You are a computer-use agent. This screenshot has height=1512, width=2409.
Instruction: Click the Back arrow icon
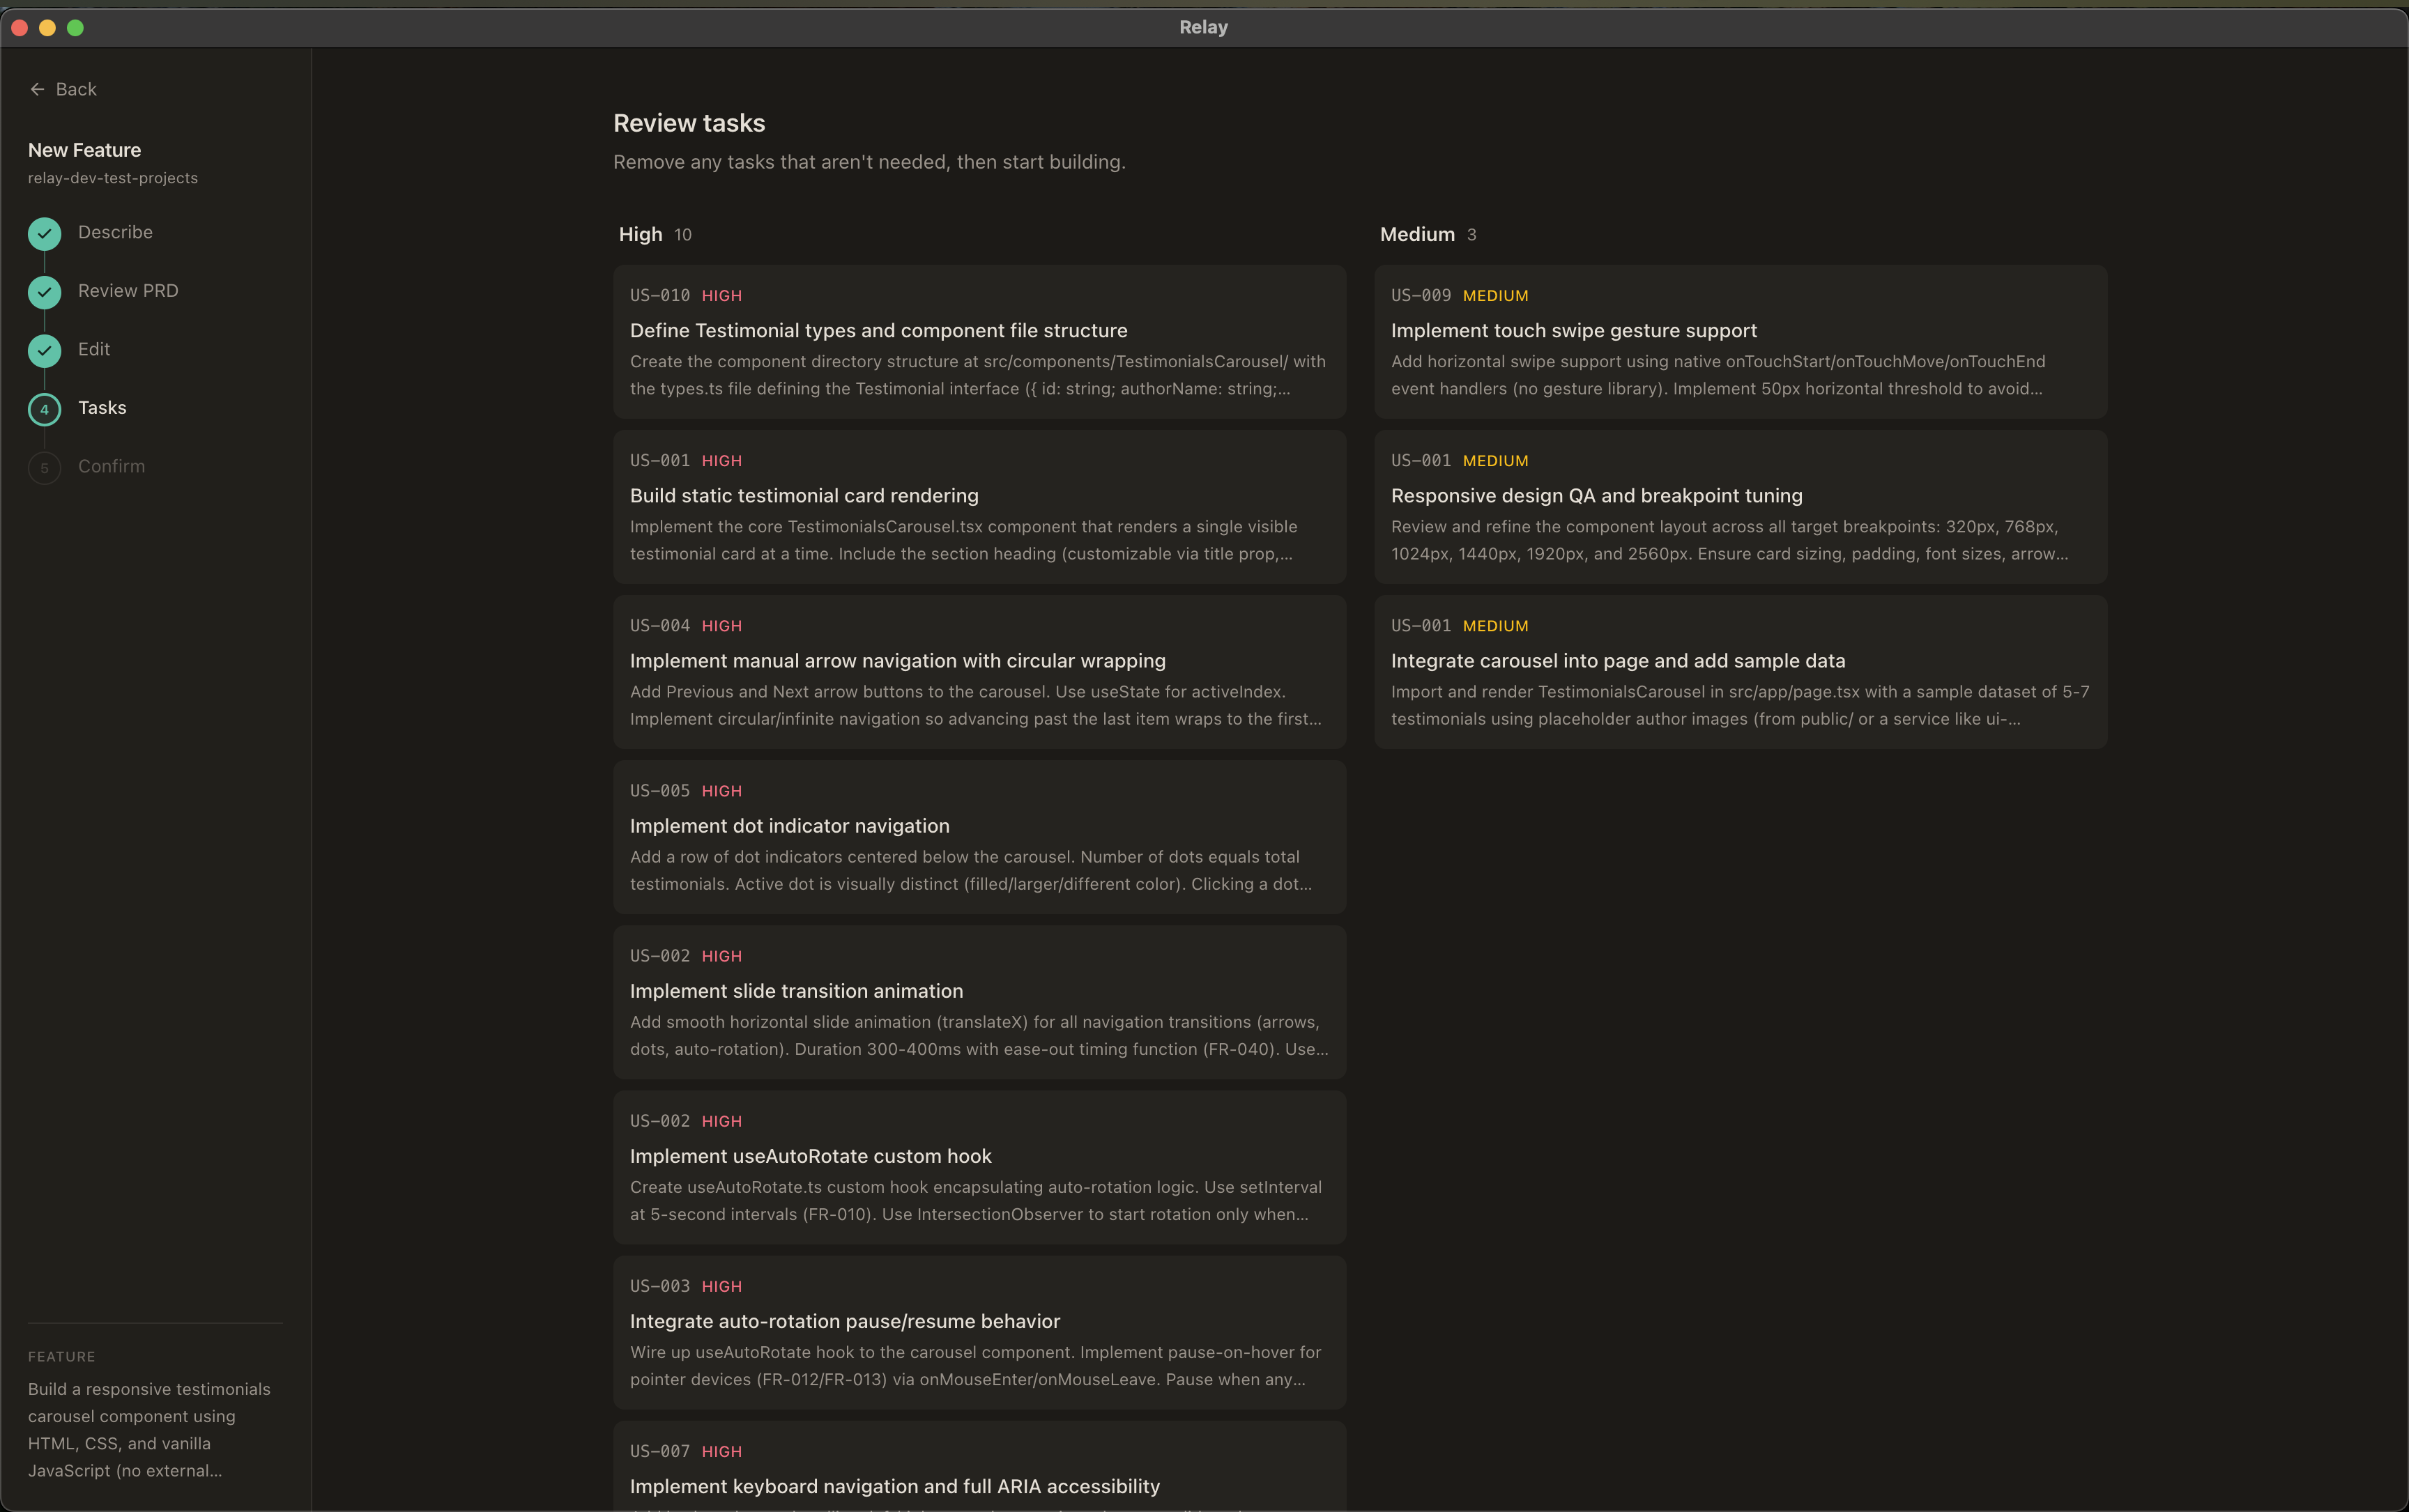(38, 89)
